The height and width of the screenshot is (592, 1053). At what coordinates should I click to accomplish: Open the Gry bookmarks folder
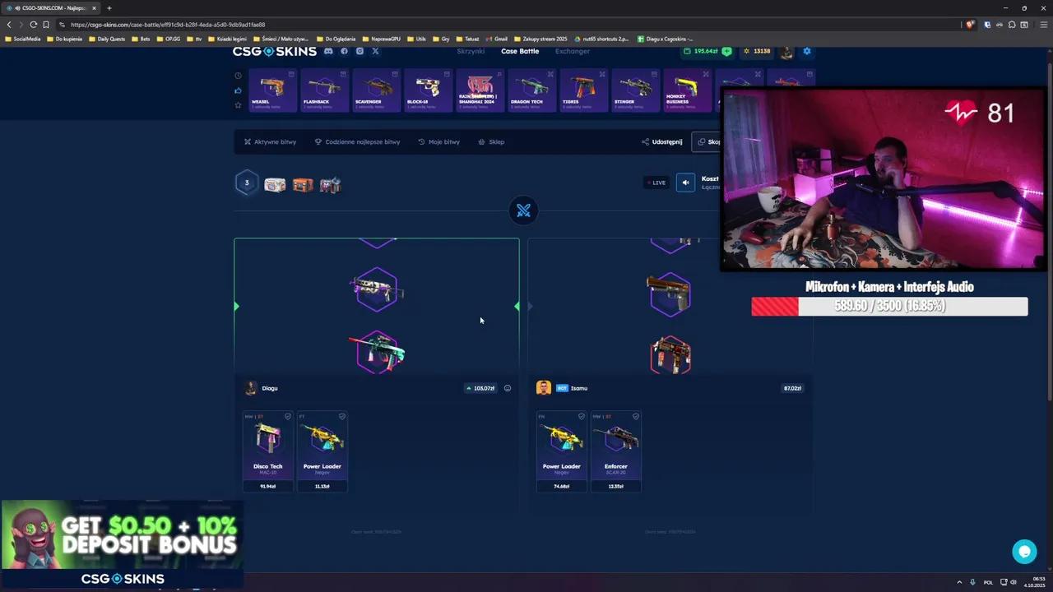coord(441,39)
